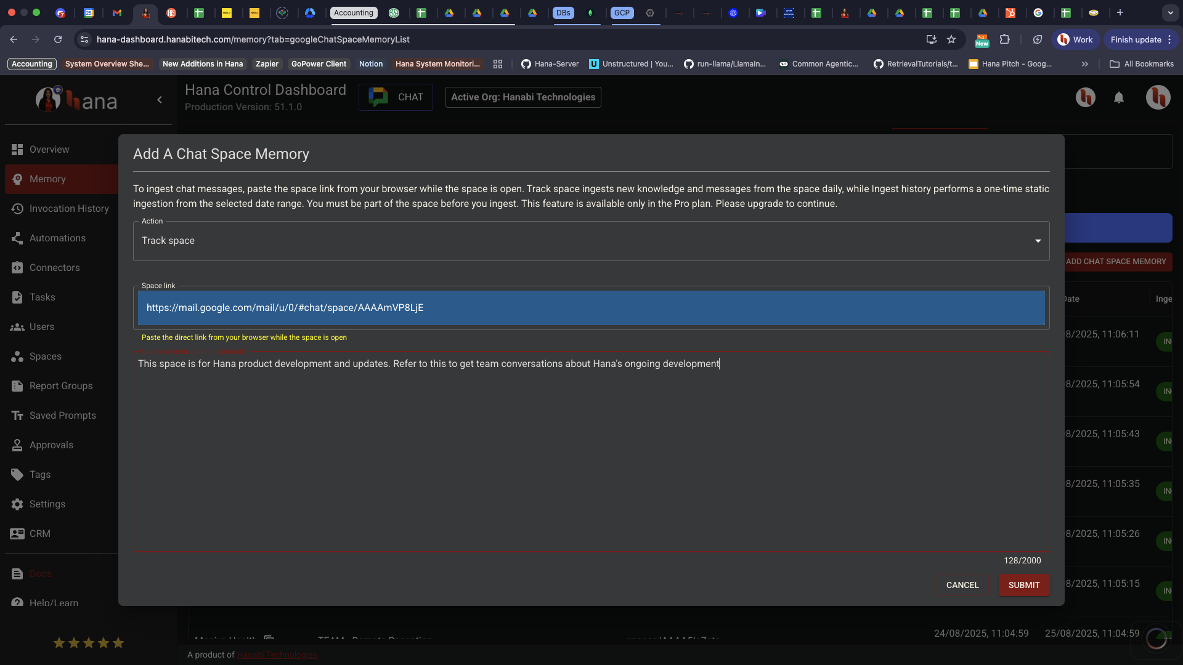Bookmark this page with the star
Viewport: 1183px width, 665px height.
pos(951,39)
